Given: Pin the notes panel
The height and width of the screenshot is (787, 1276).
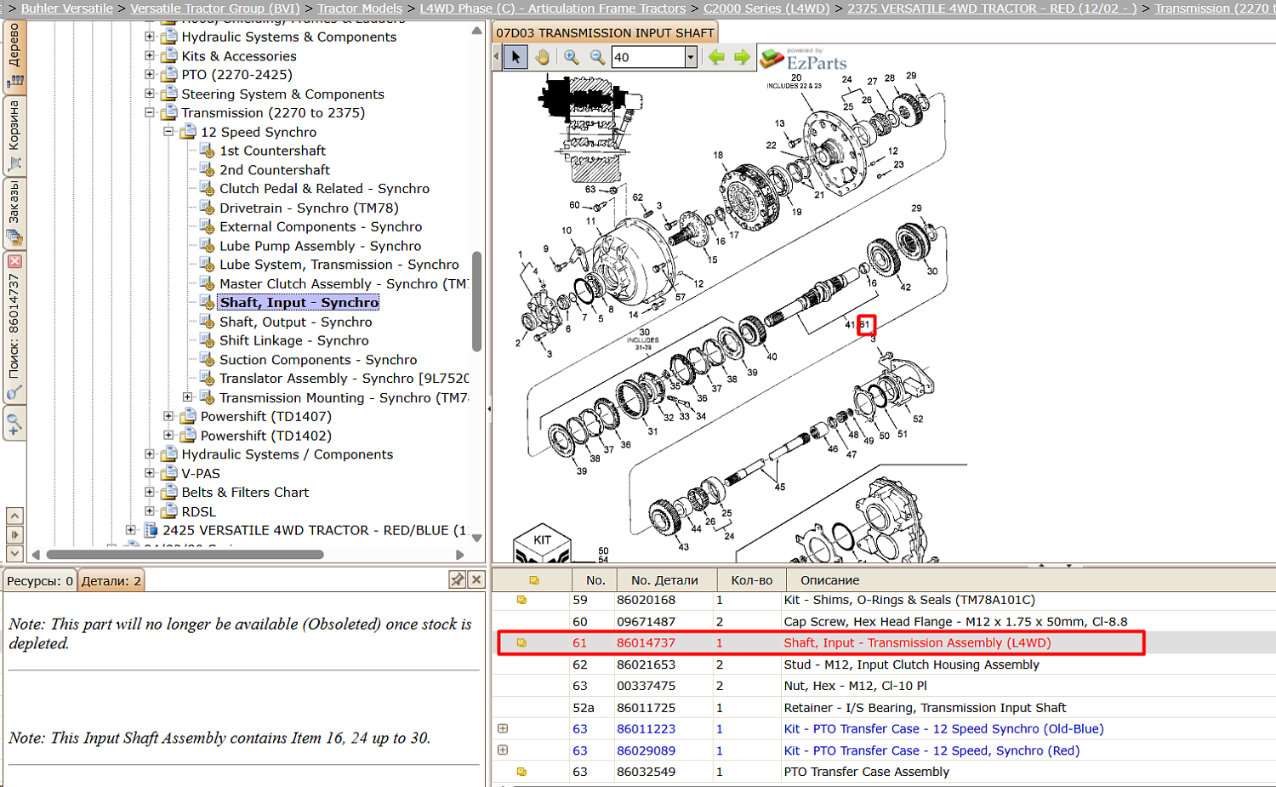Looking at the screenshot, I should pos(457,579).
